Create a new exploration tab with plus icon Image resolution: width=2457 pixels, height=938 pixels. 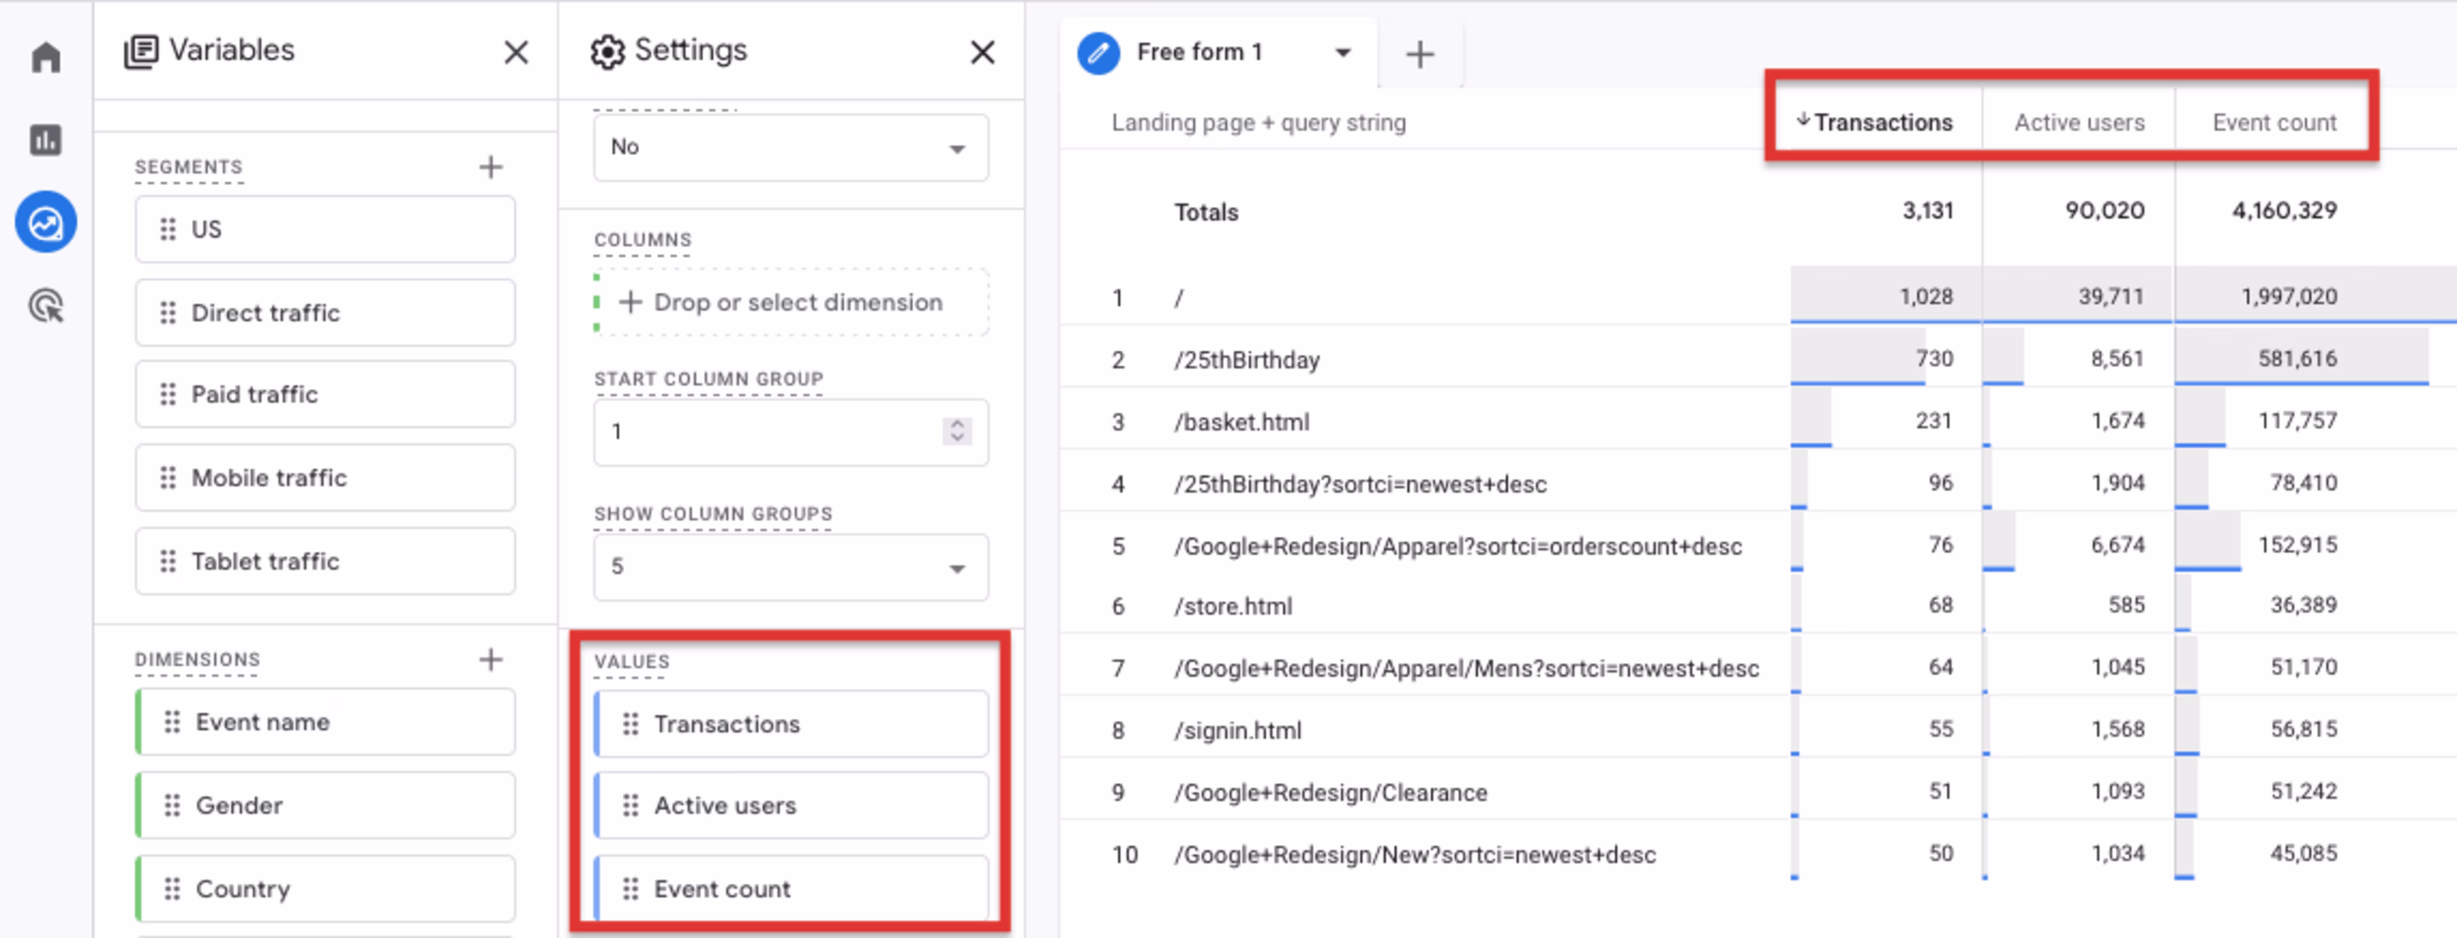(1419, 54)
